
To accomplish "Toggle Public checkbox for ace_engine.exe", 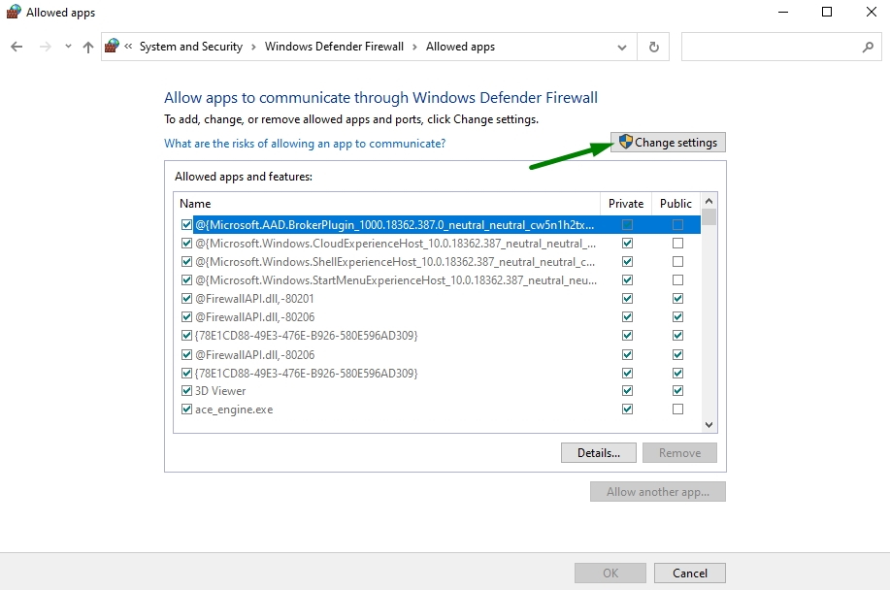I will [677, 410].
